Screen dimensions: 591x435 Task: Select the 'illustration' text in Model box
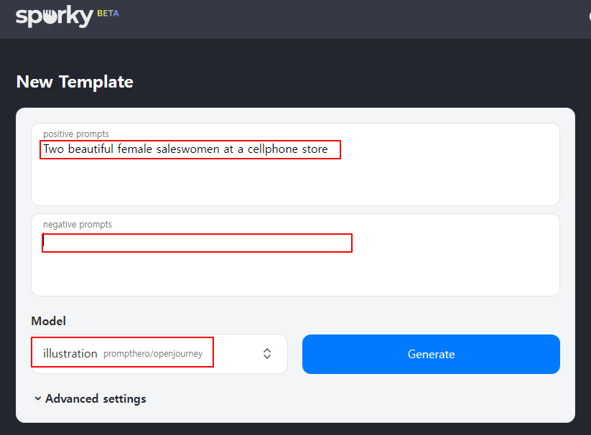70,354
